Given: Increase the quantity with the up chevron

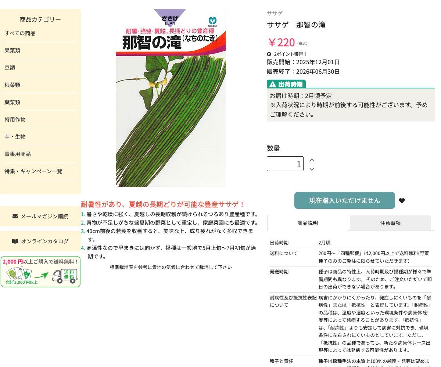Looking at the screenshot, I should tap(312, 160).
